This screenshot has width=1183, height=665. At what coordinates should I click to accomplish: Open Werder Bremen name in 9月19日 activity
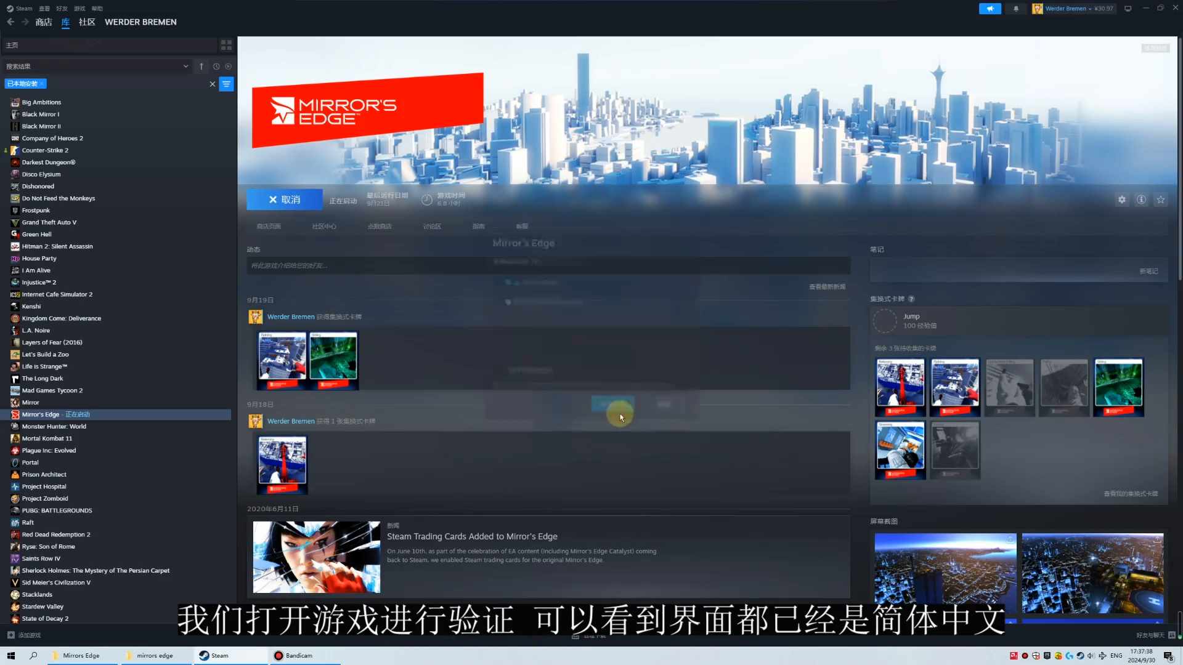[x=291, y=317]
